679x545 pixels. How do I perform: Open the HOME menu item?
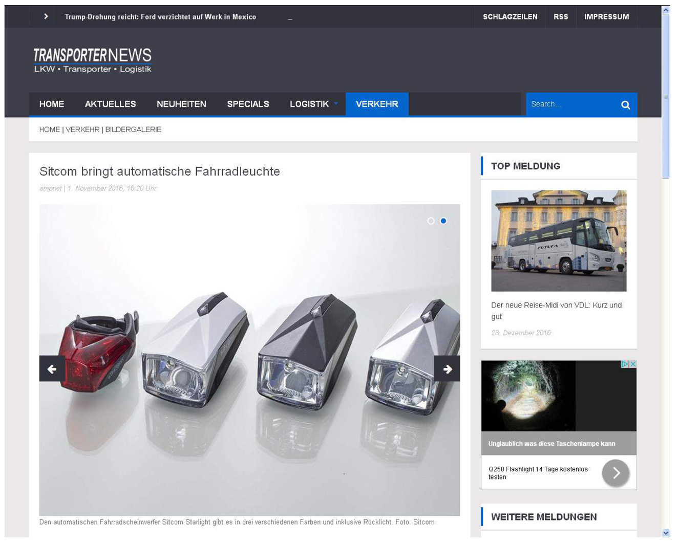(x=52, y=104)
